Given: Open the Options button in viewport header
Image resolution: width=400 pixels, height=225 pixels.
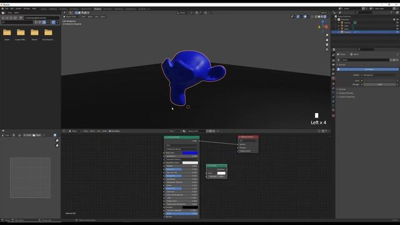Looking at the screenshot, I should point(324,12).
